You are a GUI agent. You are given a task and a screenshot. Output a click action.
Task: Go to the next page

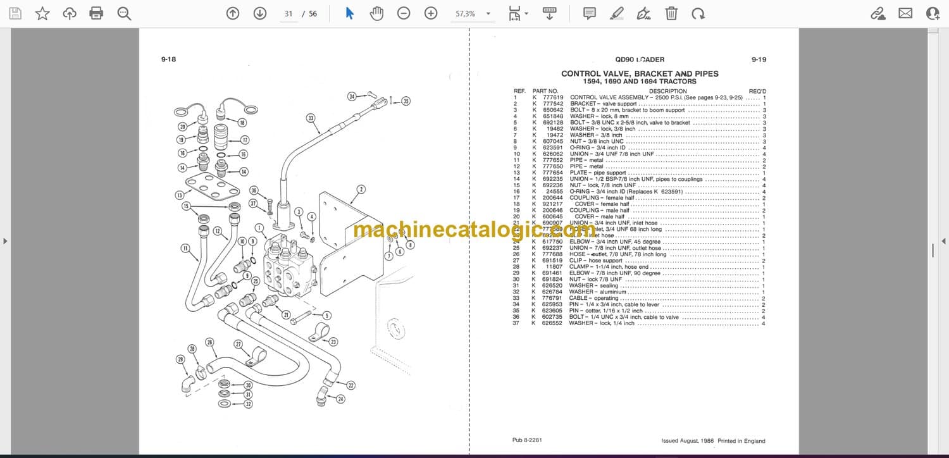pos(259,13)
